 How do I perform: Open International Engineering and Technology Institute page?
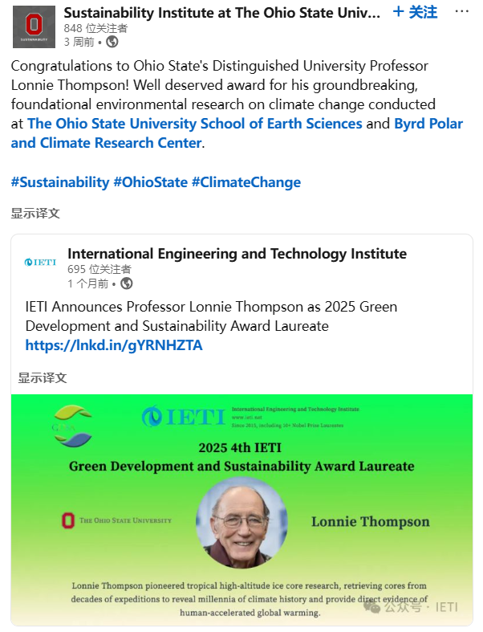click(237, 254)
